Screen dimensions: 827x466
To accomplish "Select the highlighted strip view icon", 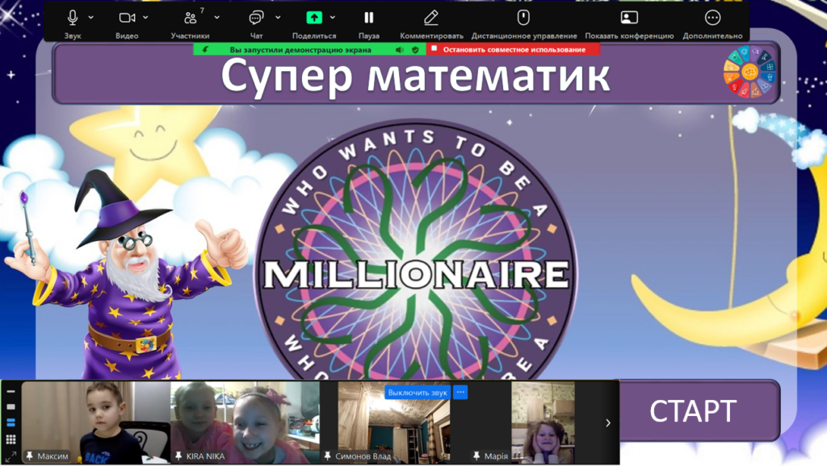I will (x=10, y=422).
